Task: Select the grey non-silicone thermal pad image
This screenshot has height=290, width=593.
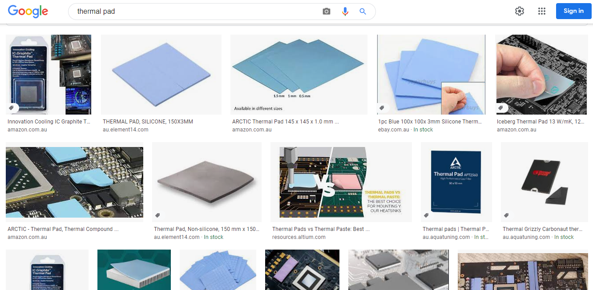Action: coord(206,182)
